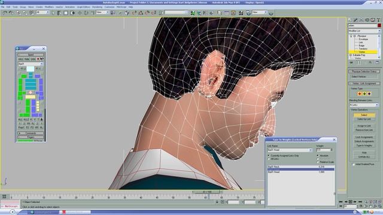Toggle the Window/Crossing selection icon
The image size is (383, 215).
point(72,13)
